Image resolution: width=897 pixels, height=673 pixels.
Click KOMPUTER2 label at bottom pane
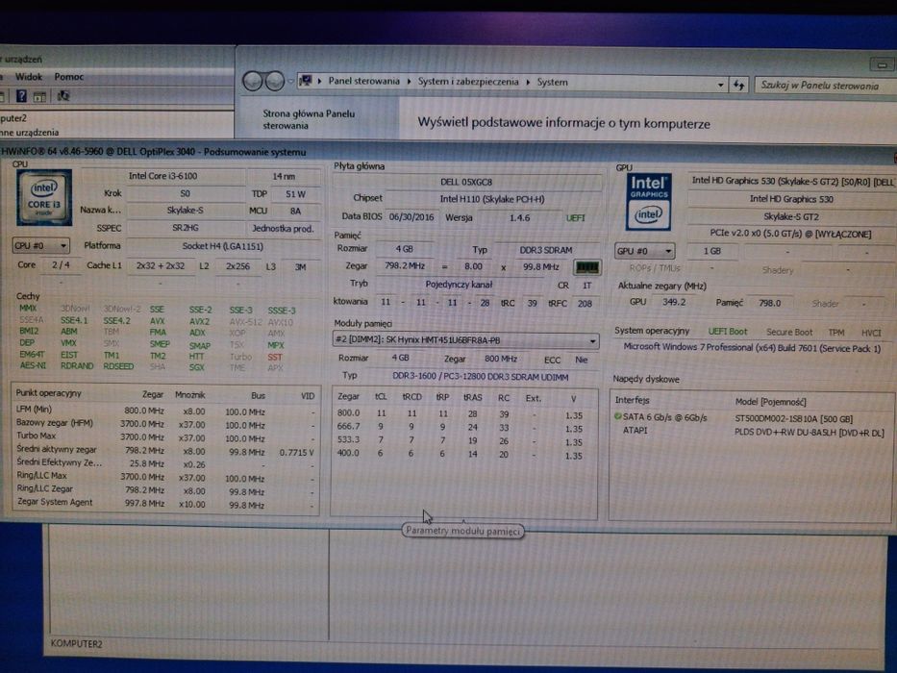click(x=76, y=644)
